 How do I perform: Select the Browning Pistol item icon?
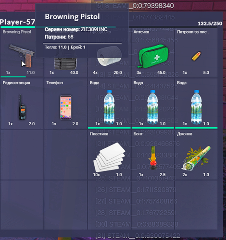point(22,56)
